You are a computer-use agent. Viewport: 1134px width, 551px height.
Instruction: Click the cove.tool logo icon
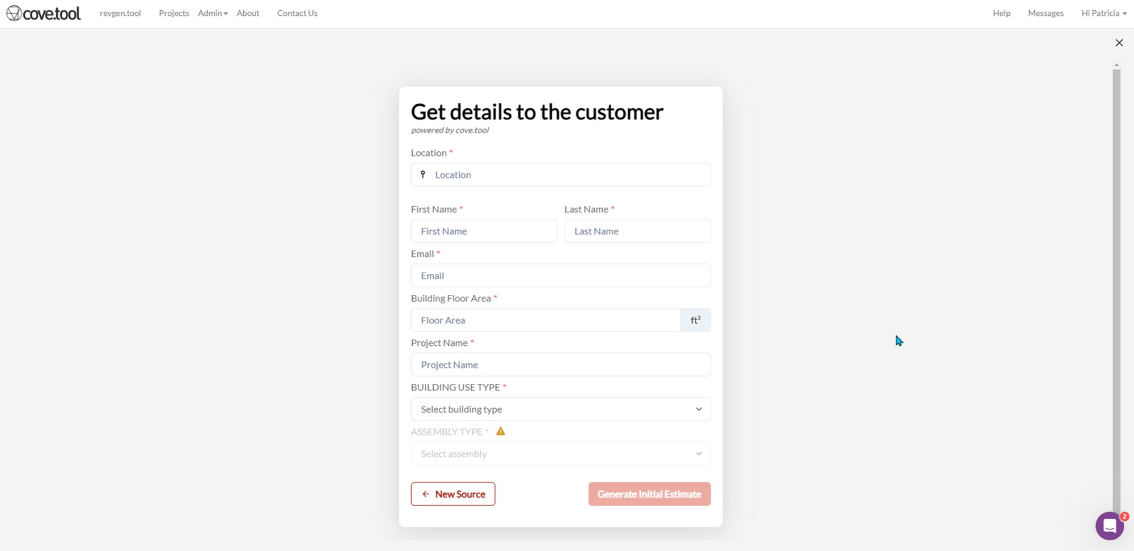[14, 13]
